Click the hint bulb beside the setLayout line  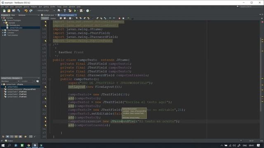[x=45, y=87]
